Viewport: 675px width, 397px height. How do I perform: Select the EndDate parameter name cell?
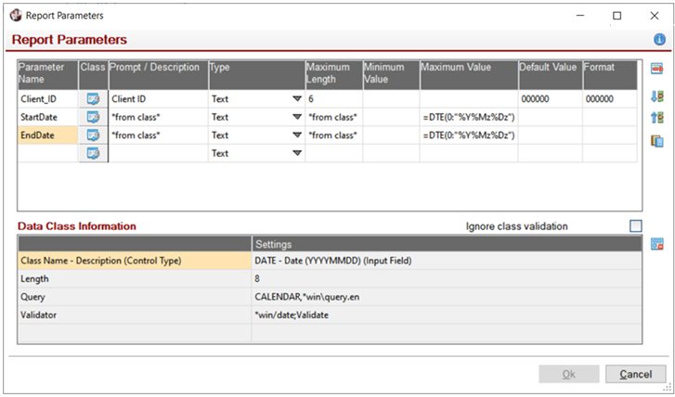tap(47, 135)
